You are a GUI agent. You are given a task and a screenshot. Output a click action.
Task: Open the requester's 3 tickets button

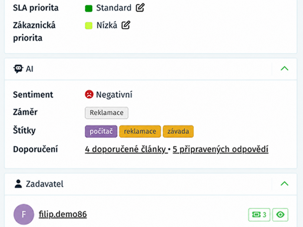pyautogui.click(x=259, y=215)
